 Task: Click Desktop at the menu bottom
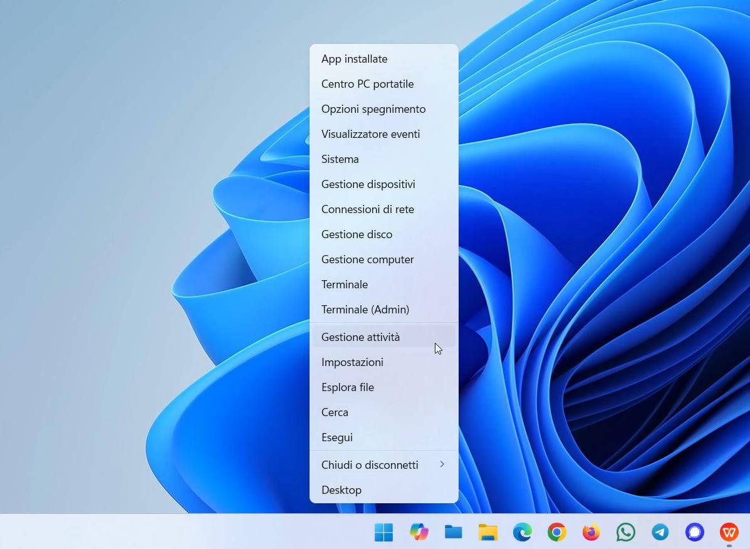(x=341, y=490)
